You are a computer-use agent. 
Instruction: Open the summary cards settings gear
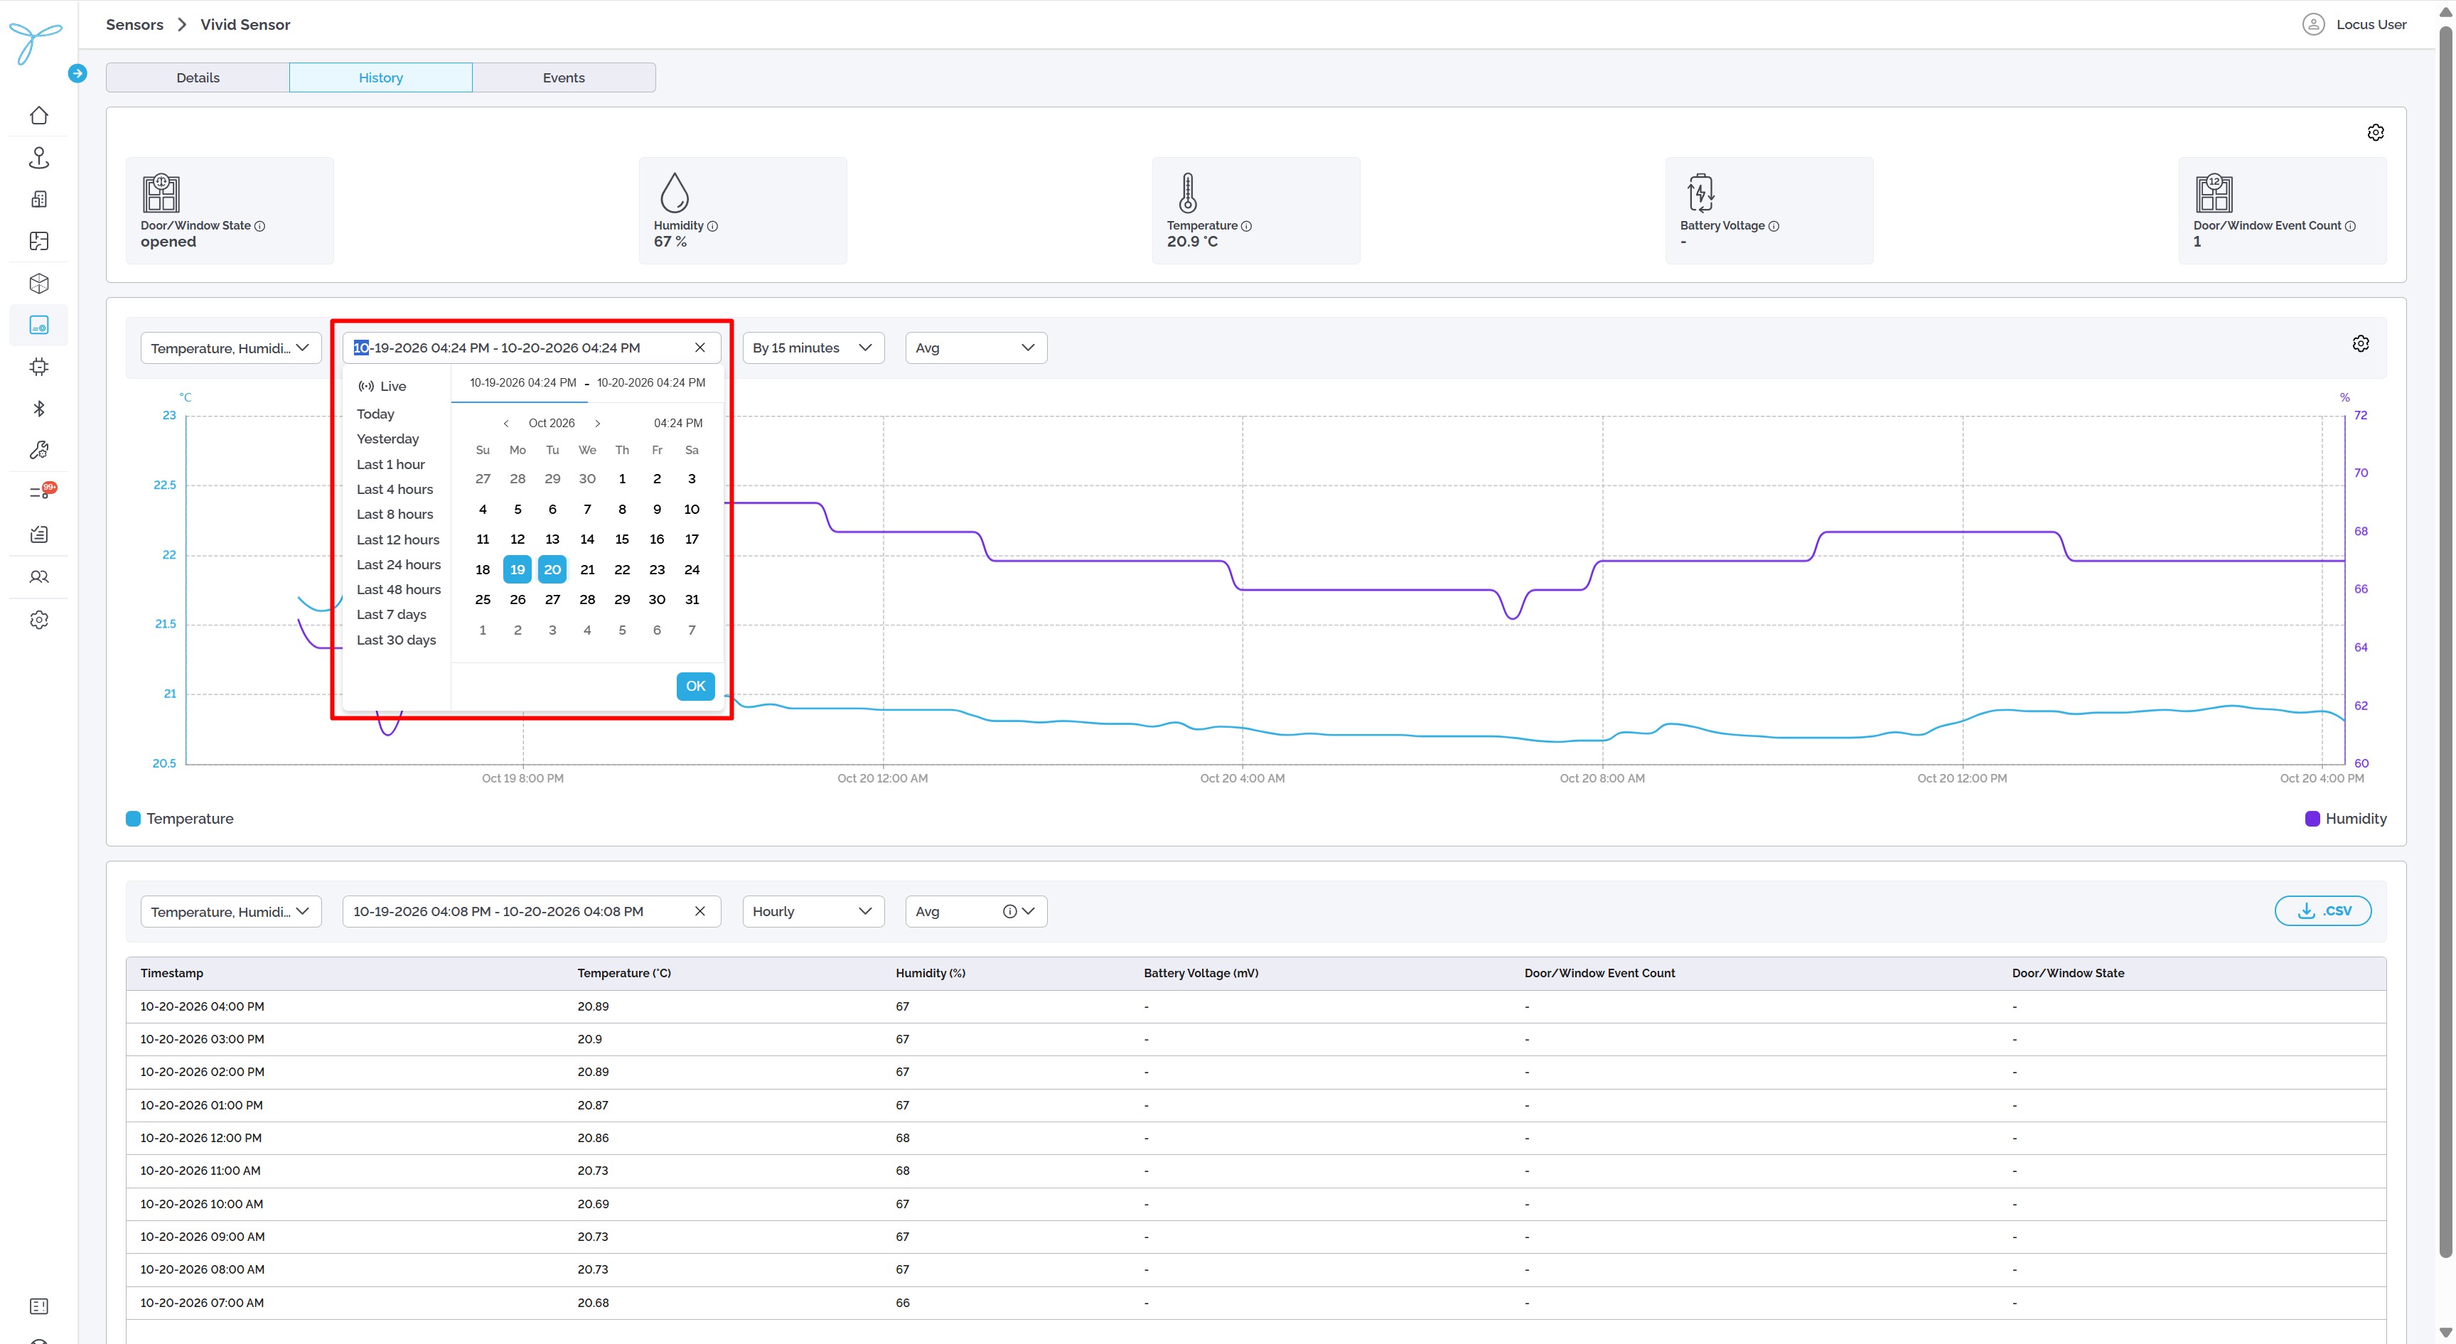point(2376,132)
